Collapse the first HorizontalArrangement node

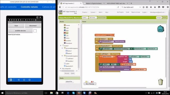point(62,48)
